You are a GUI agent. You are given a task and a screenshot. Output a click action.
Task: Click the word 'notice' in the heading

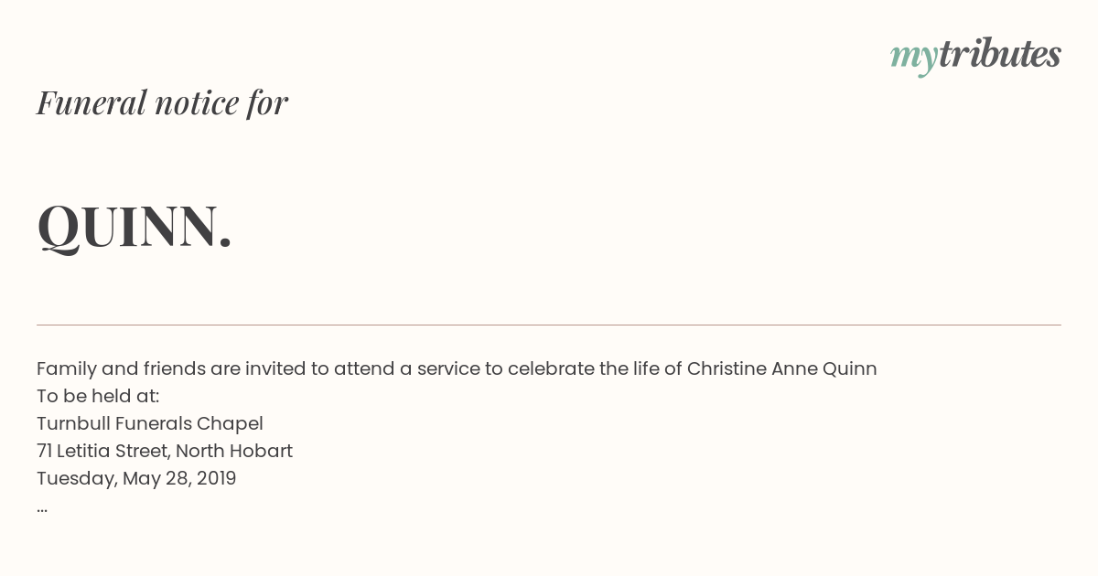point(197,103)
